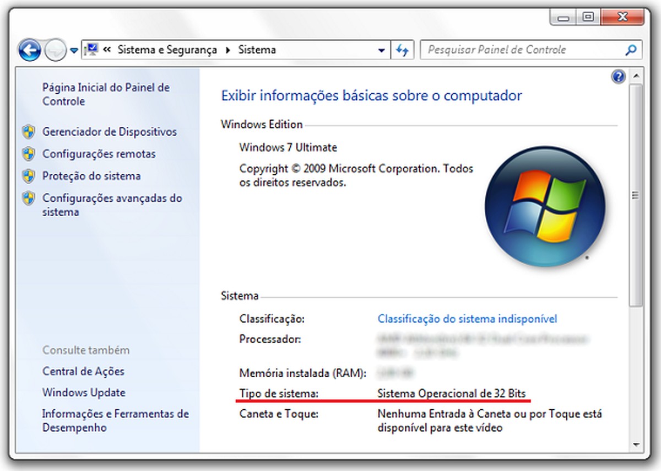Open Configurações remotas link
Image resolution: width=661 pixels, height=471 pixels.
coord(99,154)
